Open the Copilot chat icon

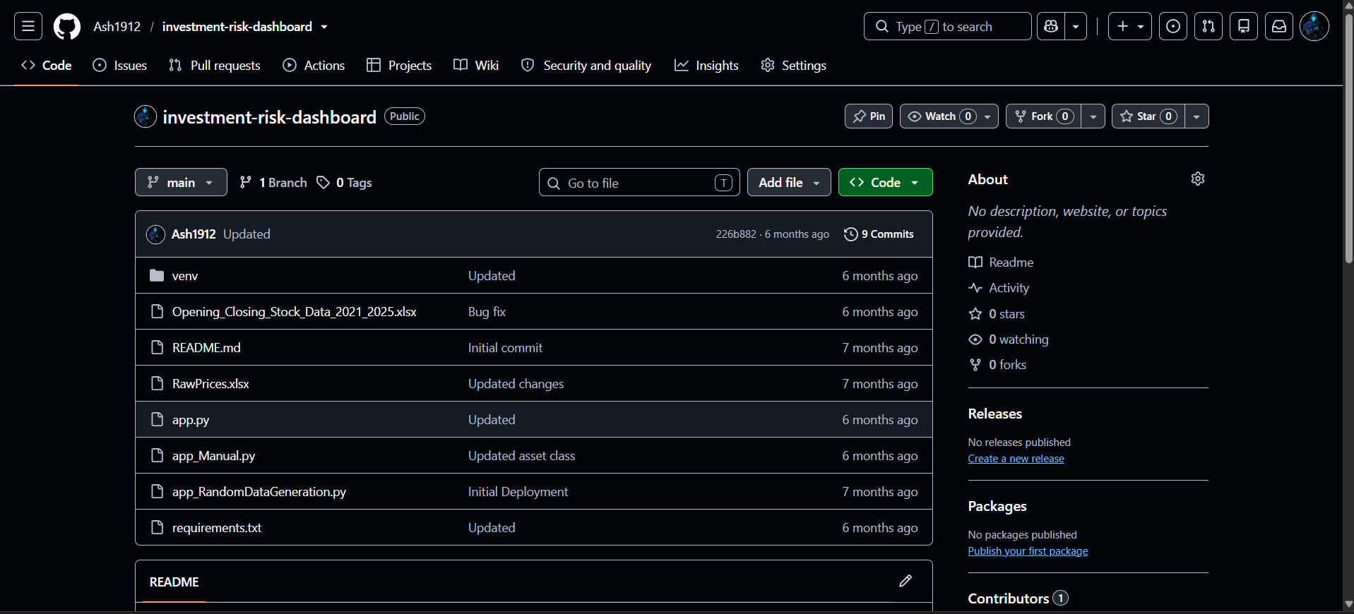1051,27
